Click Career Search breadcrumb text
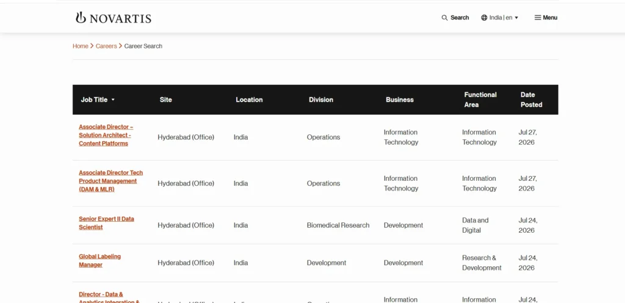Image resolution: width=625 pixels, height=303 pixels. (143, 46)
